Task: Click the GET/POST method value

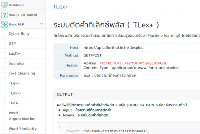Action: 93,55
